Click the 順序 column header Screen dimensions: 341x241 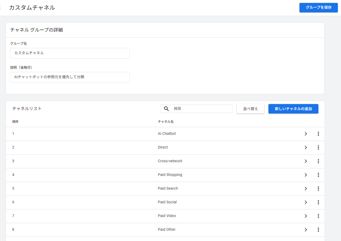[15, 121]
